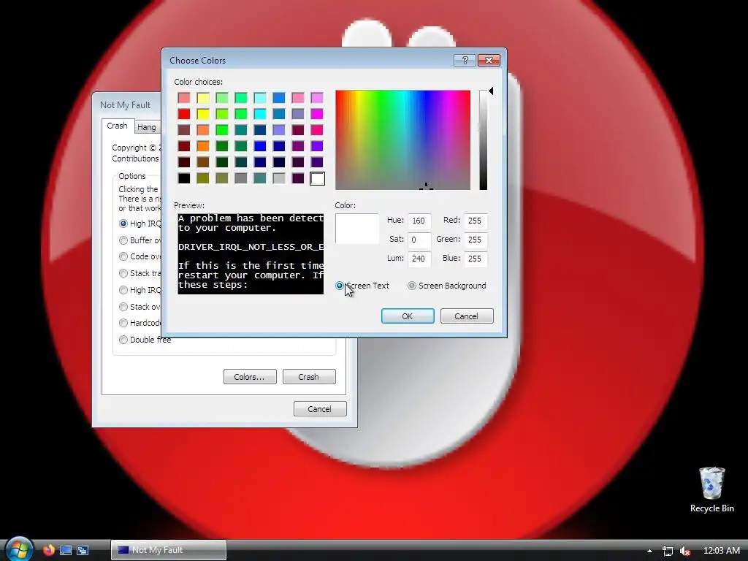This screenshot has height=561, width=748.
Task: Choose the selected High IRQ crash option
Action: pyautogui.click(x=123, y=224)
